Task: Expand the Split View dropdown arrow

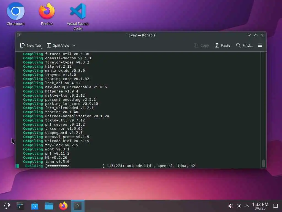Action: click(74, 46)
